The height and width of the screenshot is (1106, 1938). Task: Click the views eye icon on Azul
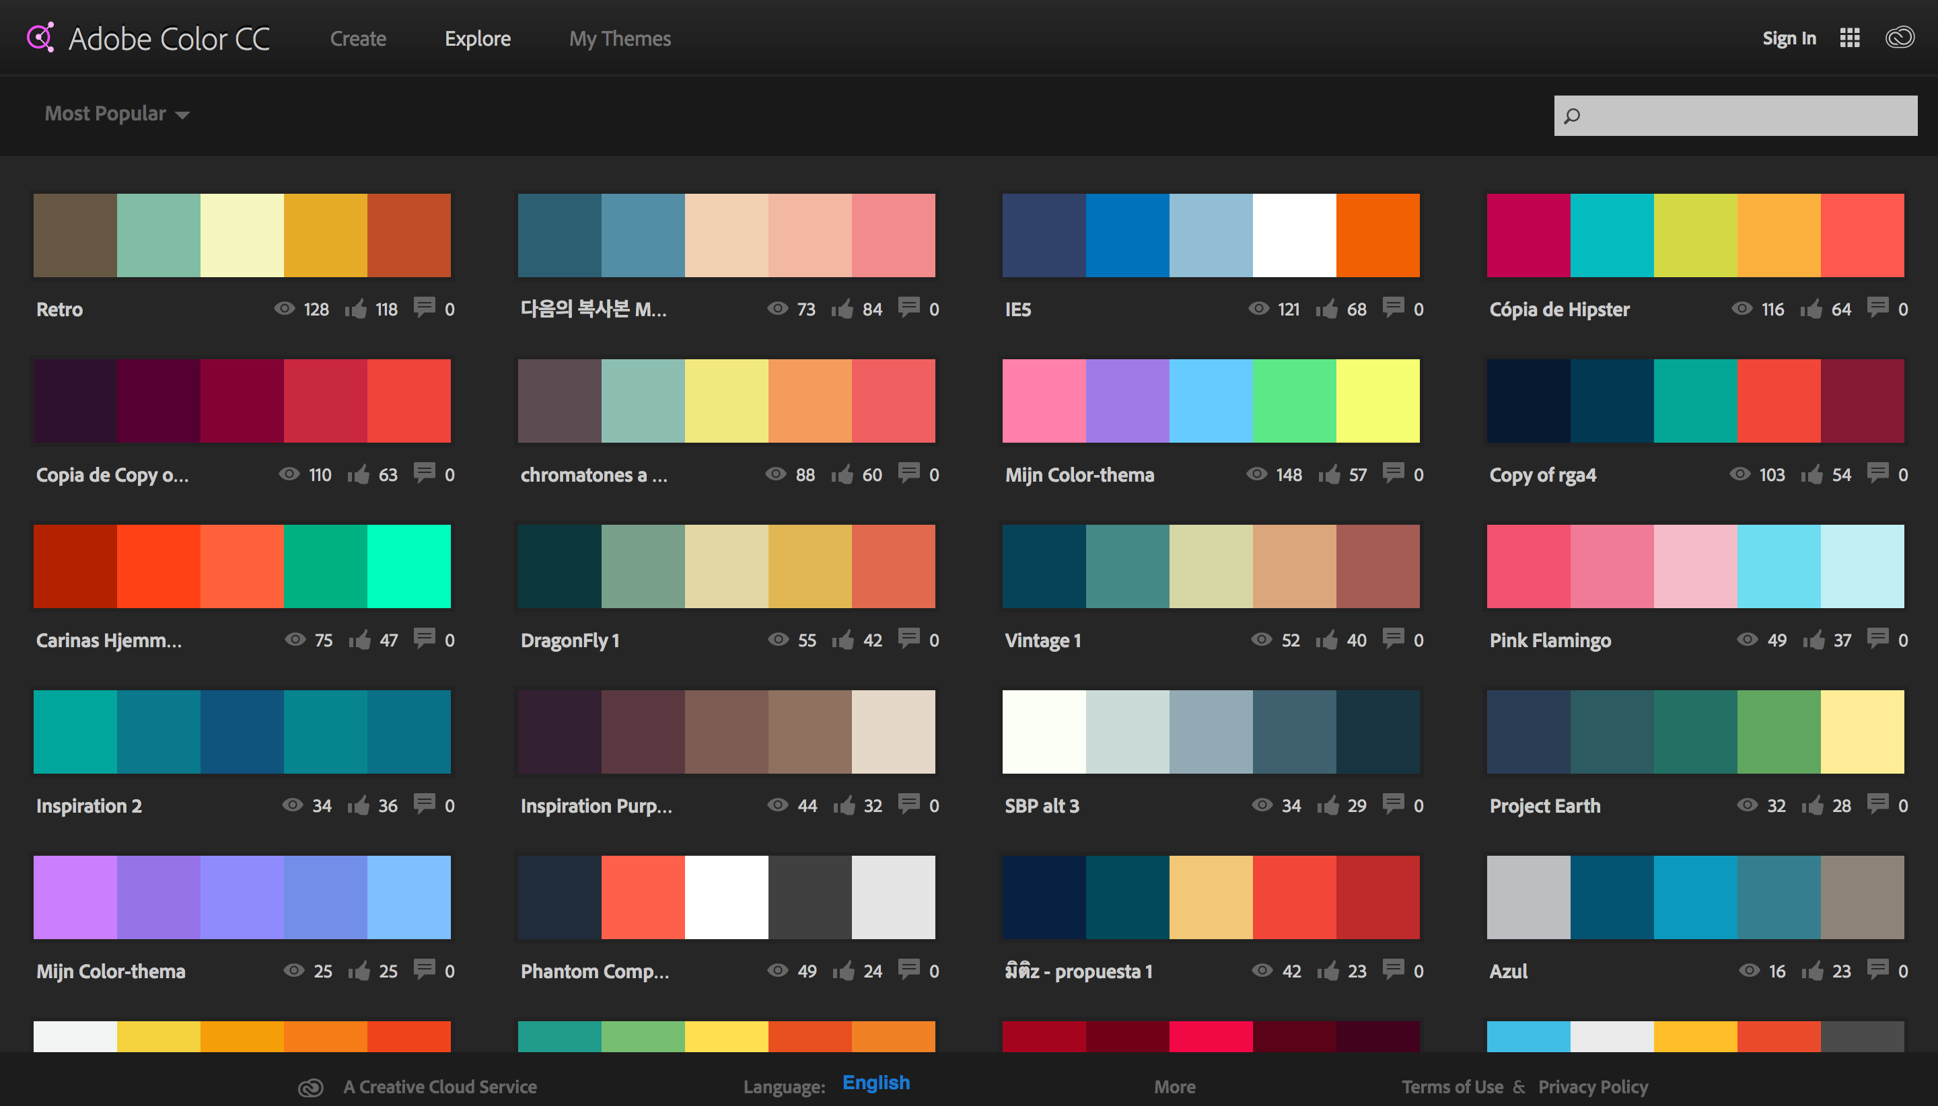point(1749,970)
